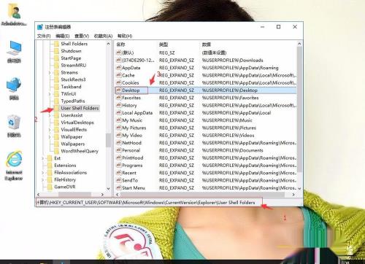Select the My Pictures value icon
Screen dimensions: 365x264
[119, 128]
